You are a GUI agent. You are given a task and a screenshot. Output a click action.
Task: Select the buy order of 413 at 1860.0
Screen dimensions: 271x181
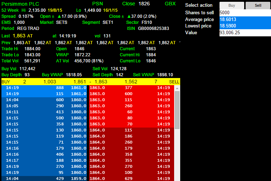[x=44, y=112]
